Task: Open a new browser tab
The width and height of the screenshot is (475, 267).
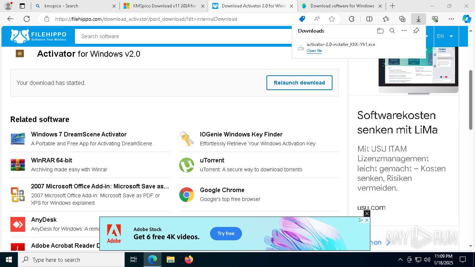Action: [x=392, y=6]
